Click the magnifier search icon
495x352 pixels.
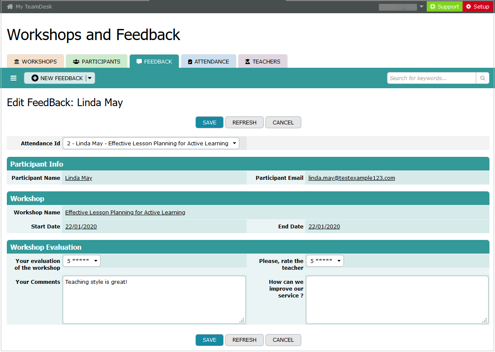483,78
